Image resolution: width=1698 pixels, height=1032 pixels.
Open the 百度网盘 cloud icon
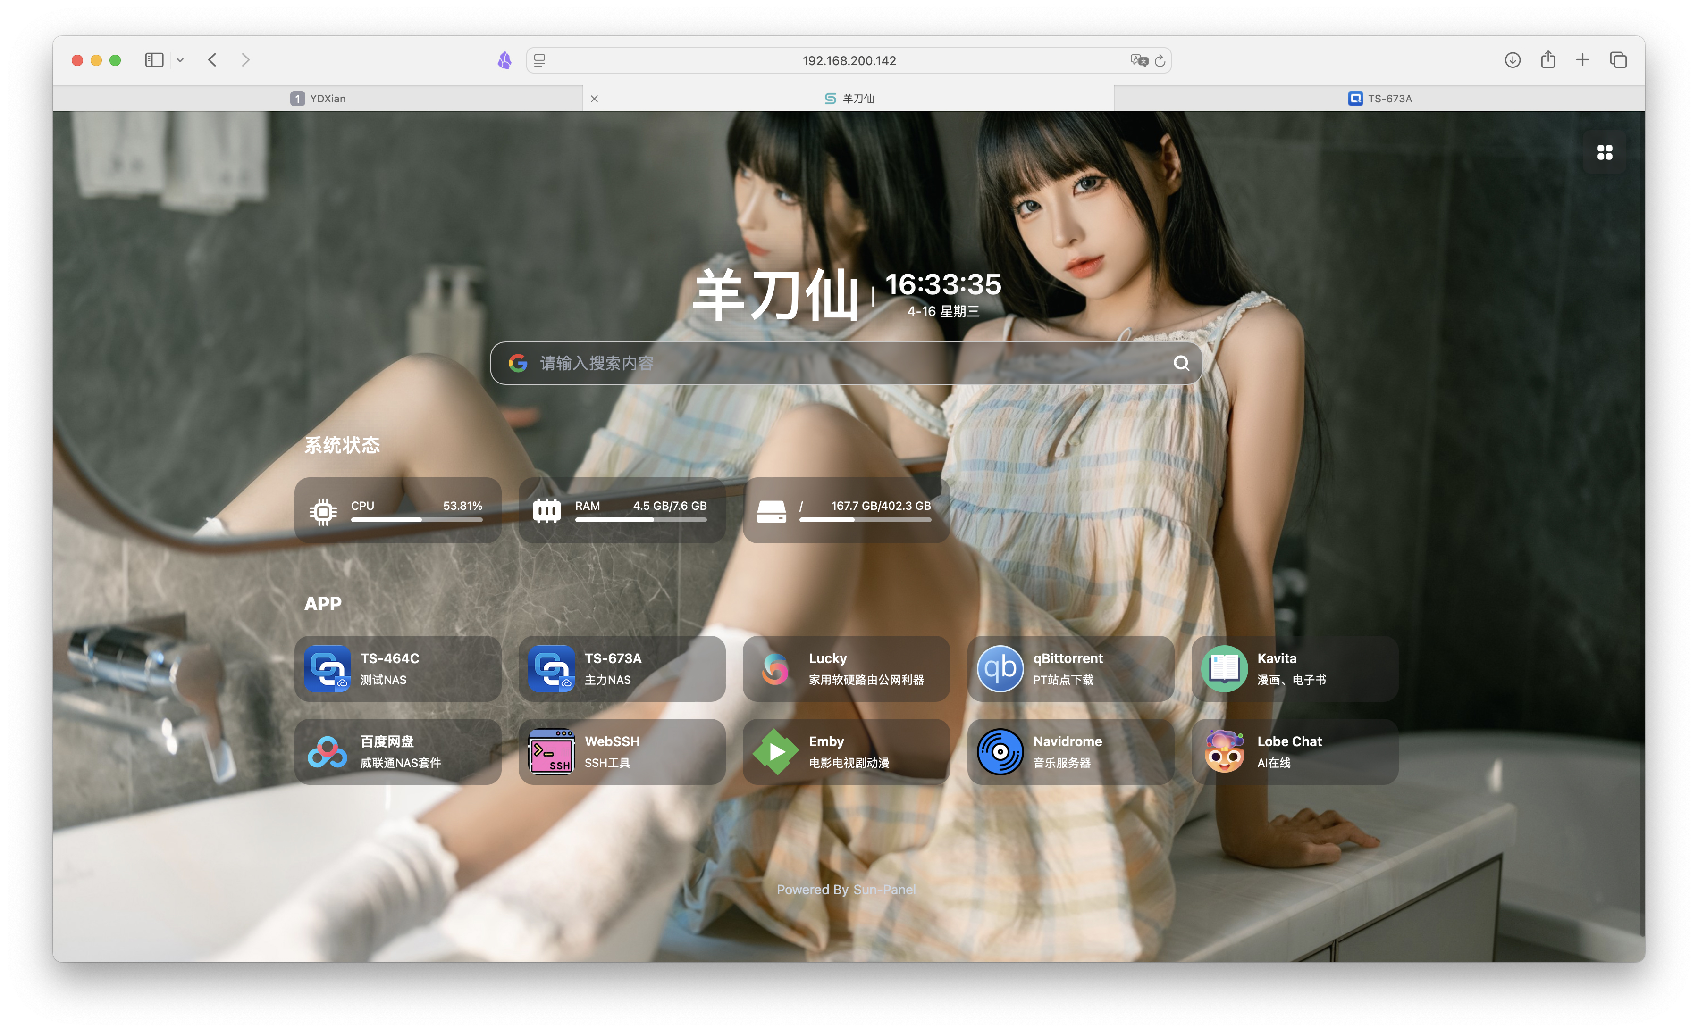coord(327,752)
